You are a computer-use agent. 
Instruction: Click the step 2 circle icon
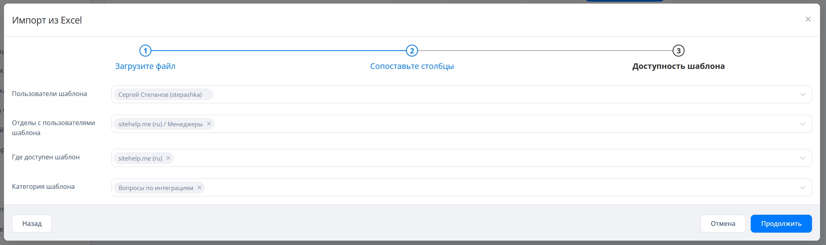tap(412, 51)
